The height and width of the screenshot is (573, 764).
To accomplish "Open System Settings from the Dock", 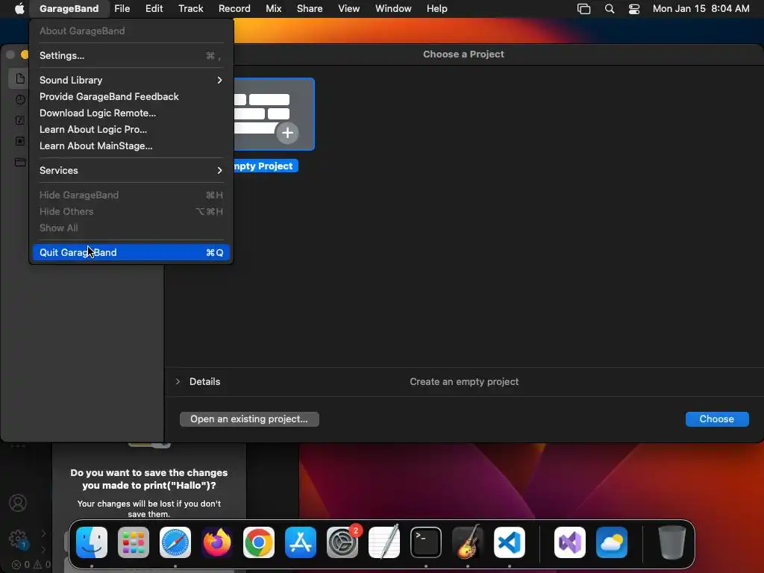I will coord(342,542).
